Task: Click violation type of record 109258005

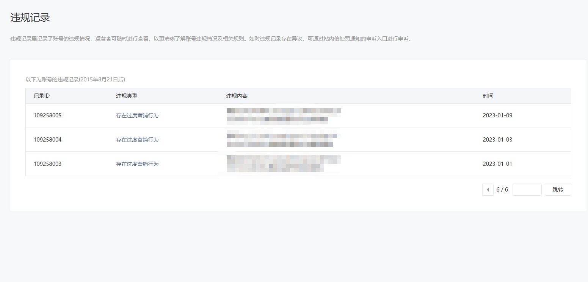Action: pyautogui.click(x=137, y=115)
